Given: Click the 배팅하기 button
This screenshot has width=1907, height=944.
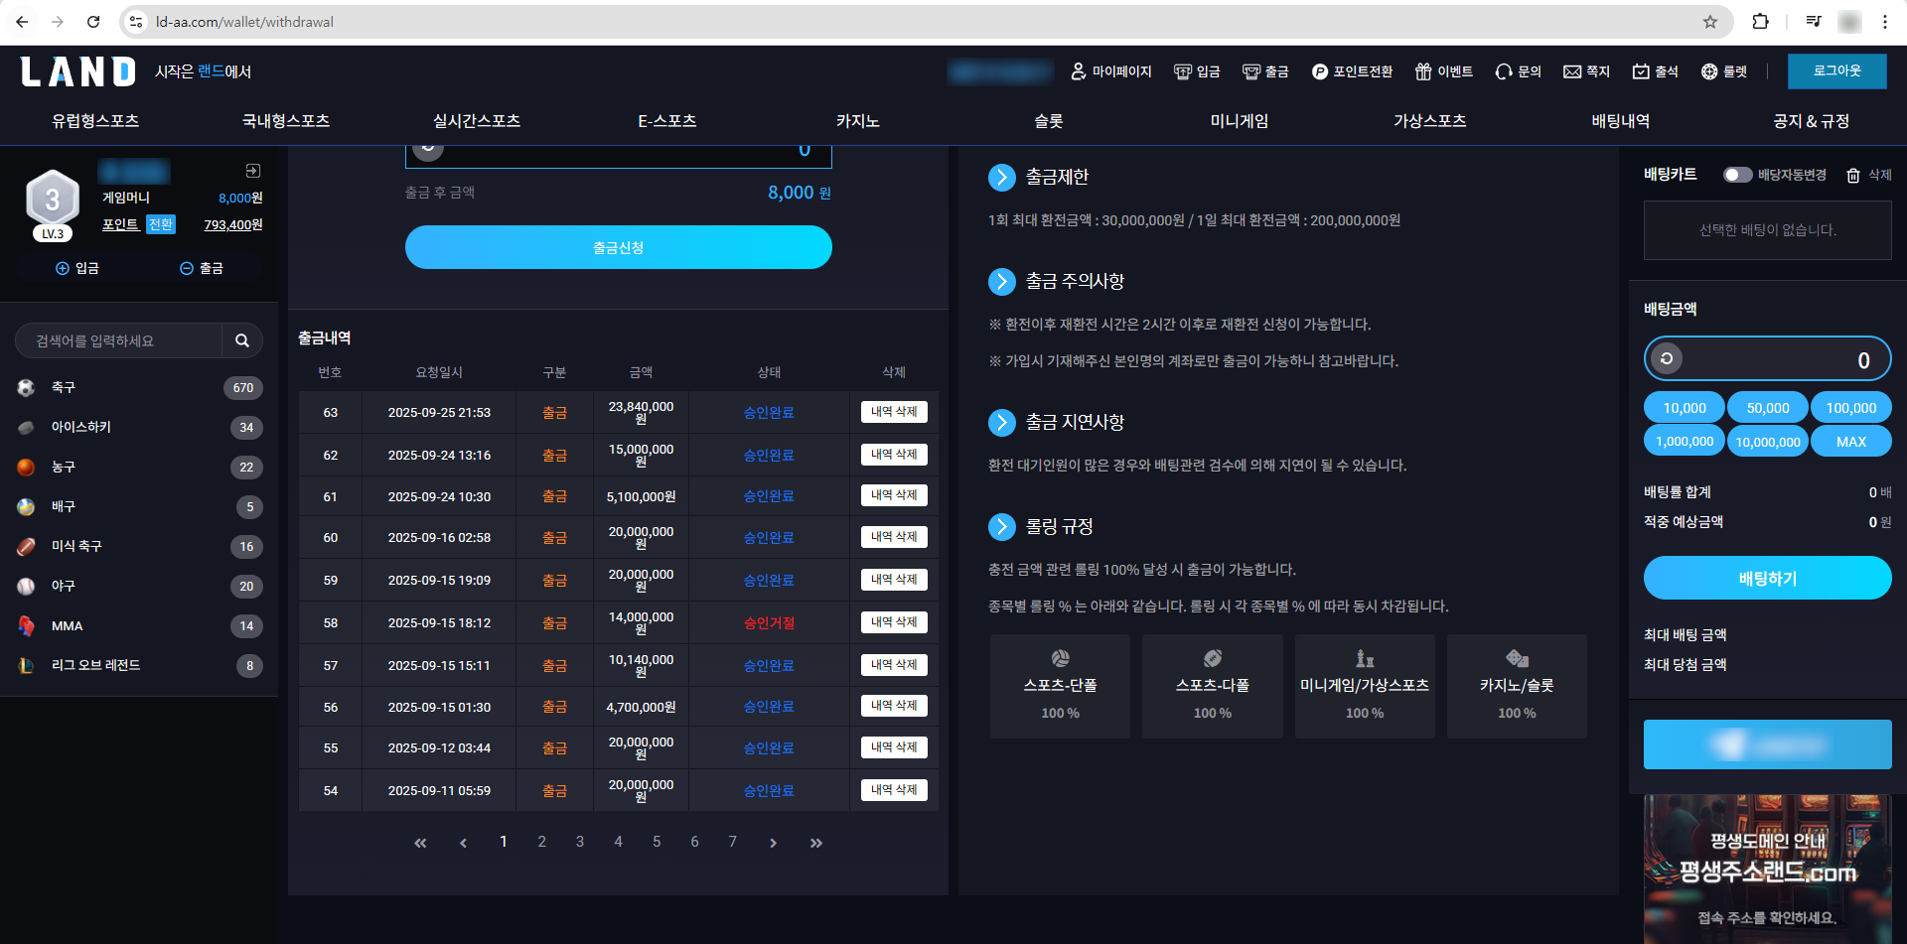Looking at the screenshot, I should [1768, 578].
